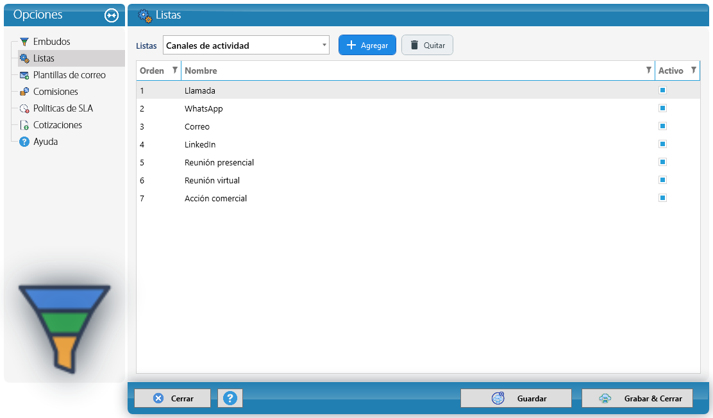
Task: Toggle Activo checkbox for Reunión presencial
Action: (x=662, y=162)
